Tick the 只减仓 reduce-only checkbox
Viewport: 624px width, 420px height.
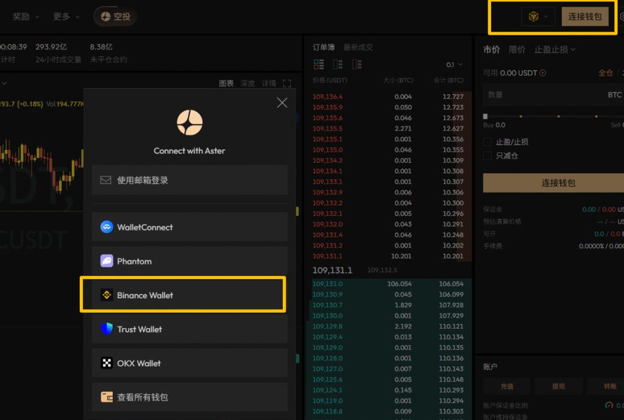point(487,156)
